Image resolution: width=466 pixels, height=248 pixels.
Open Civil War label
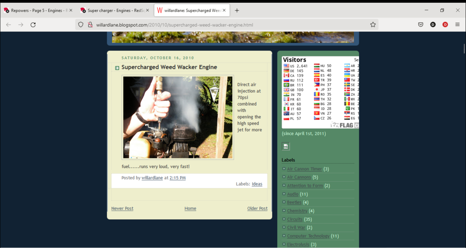[296, 228]
